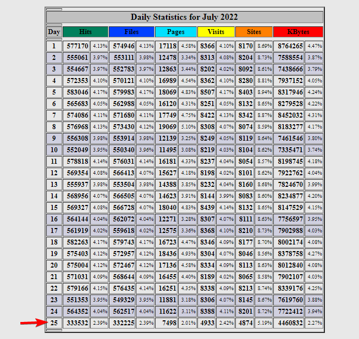
Task: Click hits value 582263 for day 18
Action: tap(76, 242)
